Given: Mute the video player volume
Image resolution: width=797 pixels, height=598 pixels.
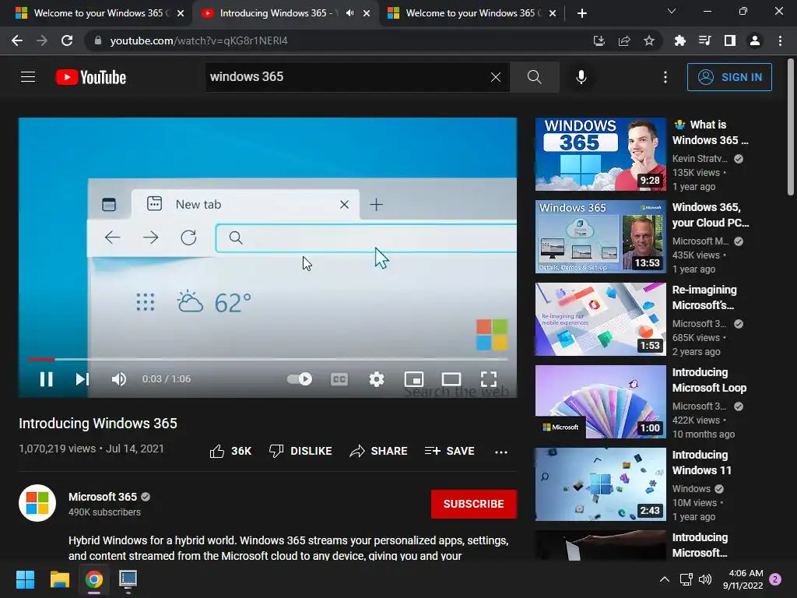Looking at the screenshot, I should 118,379.
